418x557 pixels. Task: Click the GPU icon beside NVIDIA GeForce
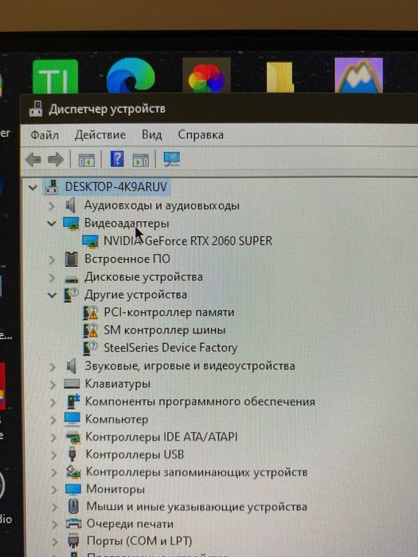tap(90, 242)
